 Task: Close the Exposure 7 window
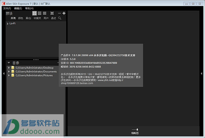pos(200,4)
